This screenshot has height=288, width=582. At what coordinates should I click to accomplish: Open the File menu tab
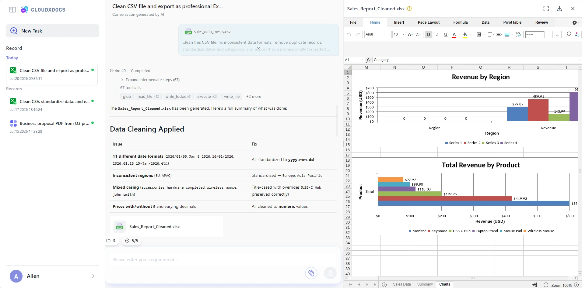tap(353, 22)
